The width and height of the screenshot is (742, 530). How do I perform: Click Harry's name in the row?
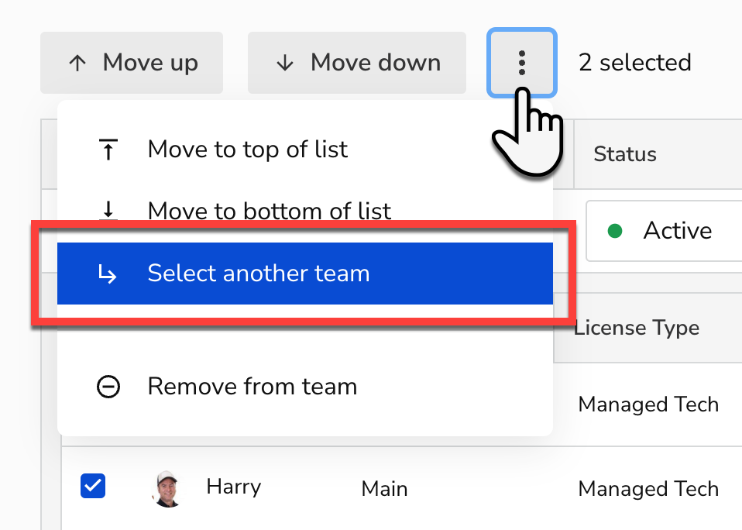[234, 487]
